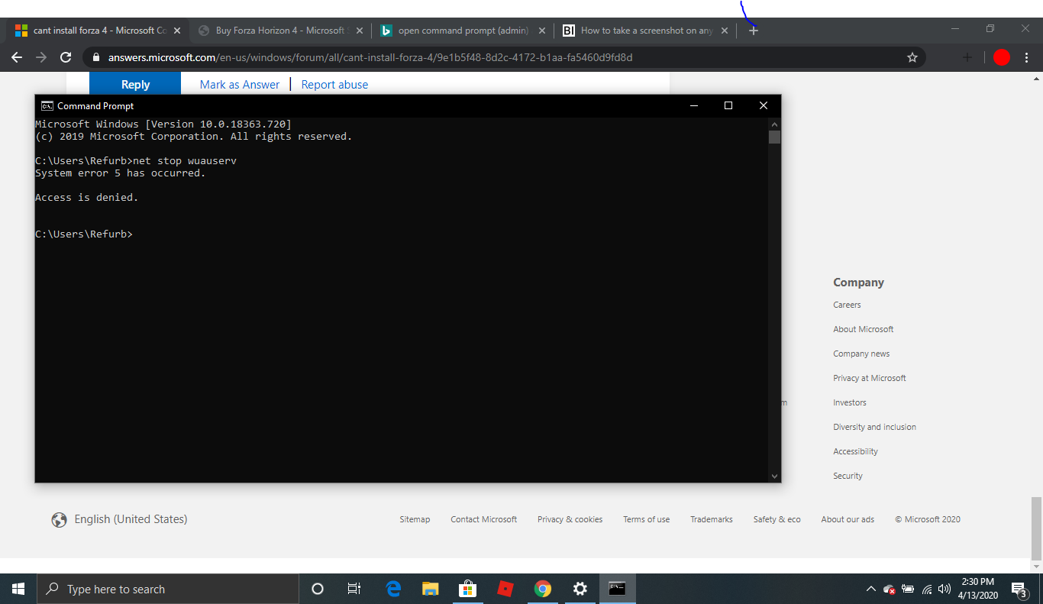View site info via the padlock icon
Viewport: 1043px width, 604px height.
tap(95, 57)
